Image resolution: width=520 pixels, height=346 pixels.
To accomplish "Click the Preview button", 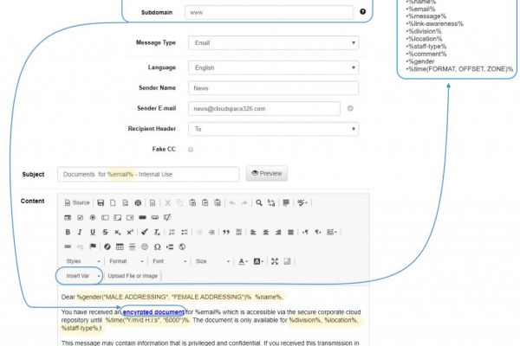I will (267, 174).
